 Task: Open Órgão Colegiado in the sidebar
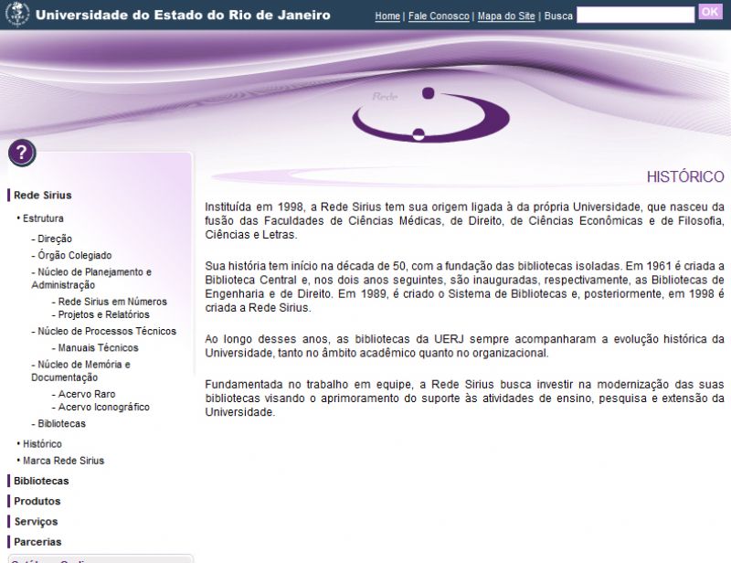coord(75,255)
